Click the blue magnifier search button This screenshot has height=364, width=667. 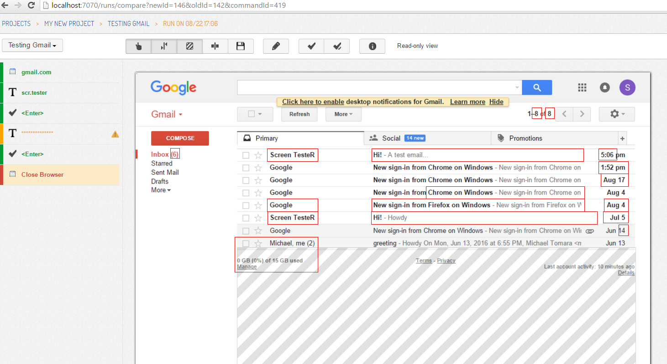[537, 87]
